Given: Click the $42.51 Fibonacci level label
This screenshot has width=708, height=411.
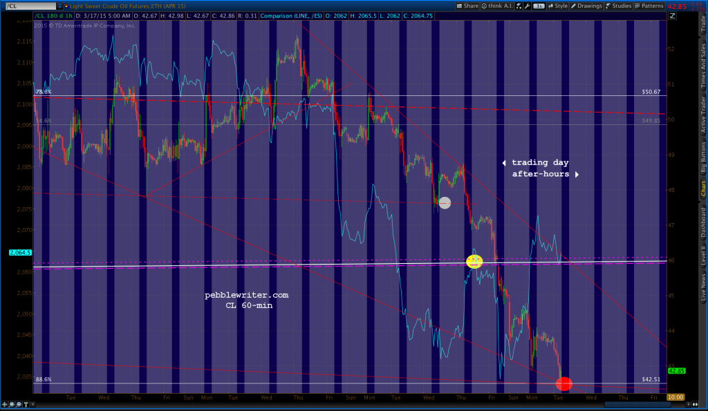Looking at the screenshot, I should 651,379.
